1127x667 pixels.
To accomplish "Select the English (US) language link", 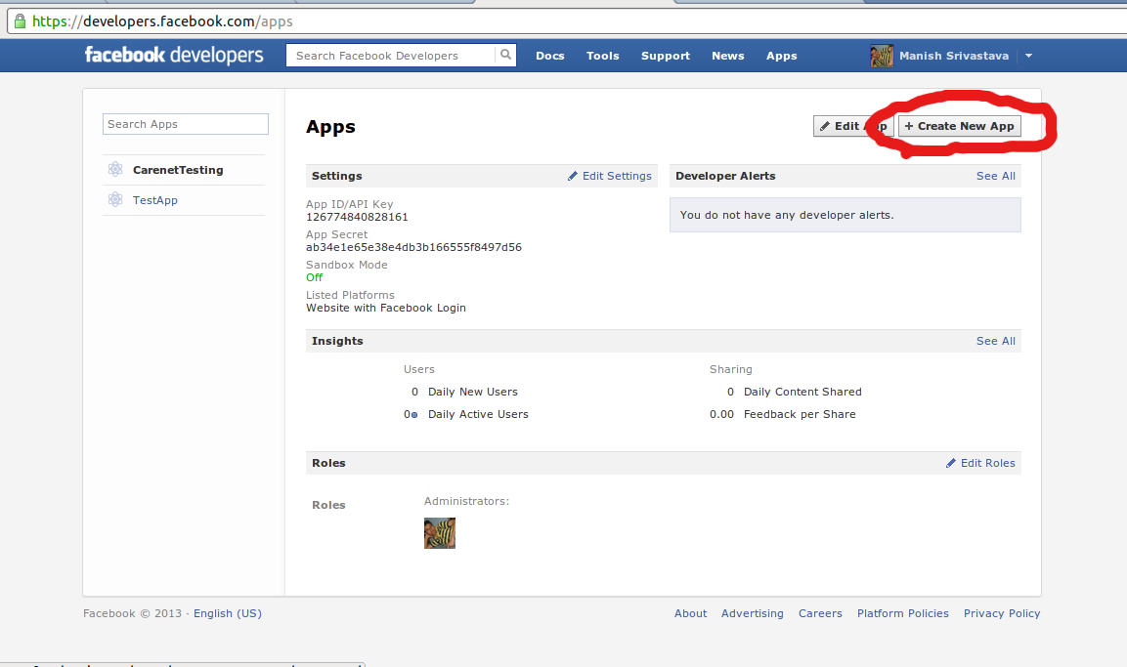I will pos(227,613).
